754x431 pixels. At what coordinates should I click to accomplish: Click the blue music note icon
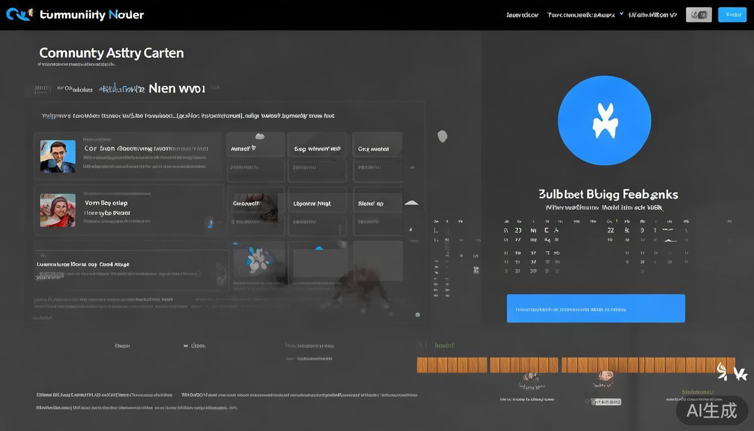coord(210,223)
